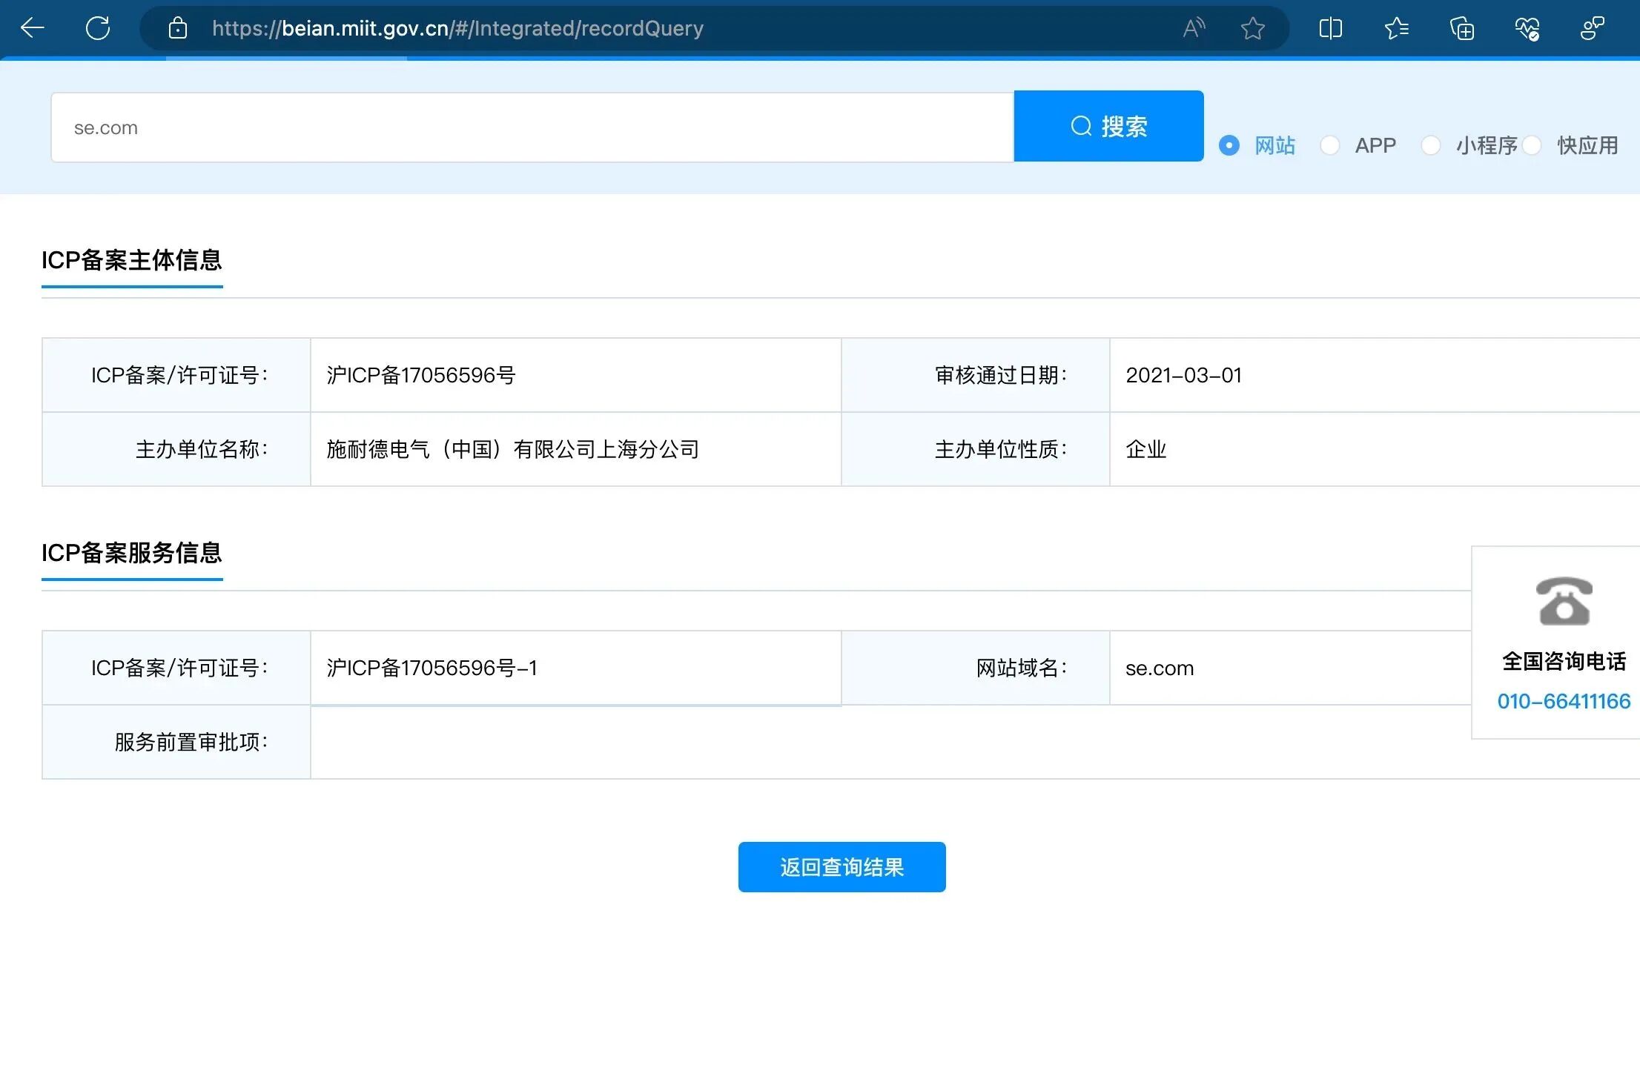1640x1082 pixels.
Task: Add page to favorites with star icon
Action: [1253, 28]
